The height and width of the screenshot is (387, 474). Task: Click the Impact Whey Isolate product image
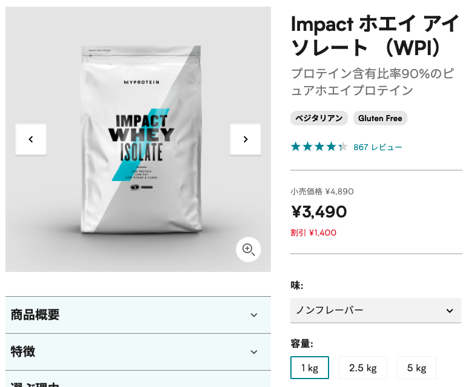point(141,139)
